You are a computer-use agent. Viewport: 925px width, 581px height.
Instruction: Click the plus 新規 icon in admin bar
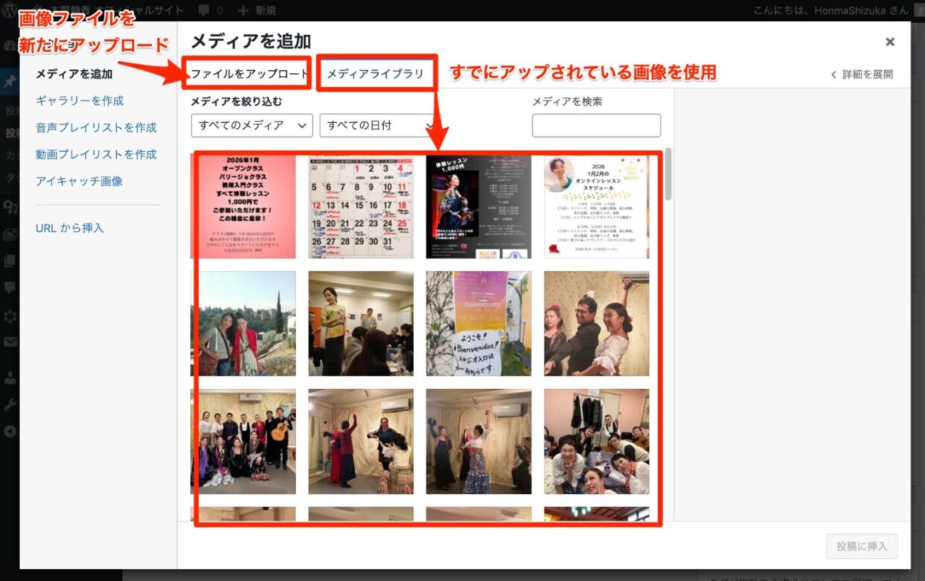pos(243,10)
